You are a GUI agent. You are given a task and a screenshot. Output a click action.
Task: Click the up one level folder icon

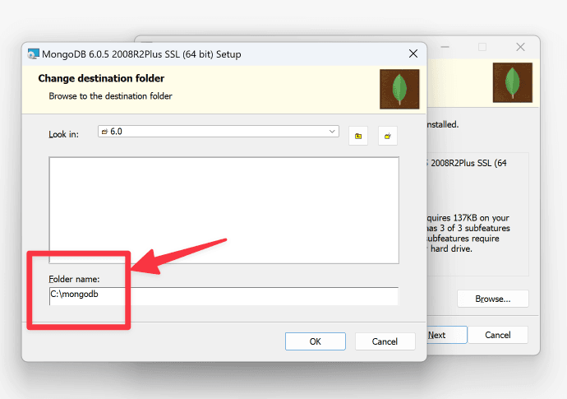358,136
